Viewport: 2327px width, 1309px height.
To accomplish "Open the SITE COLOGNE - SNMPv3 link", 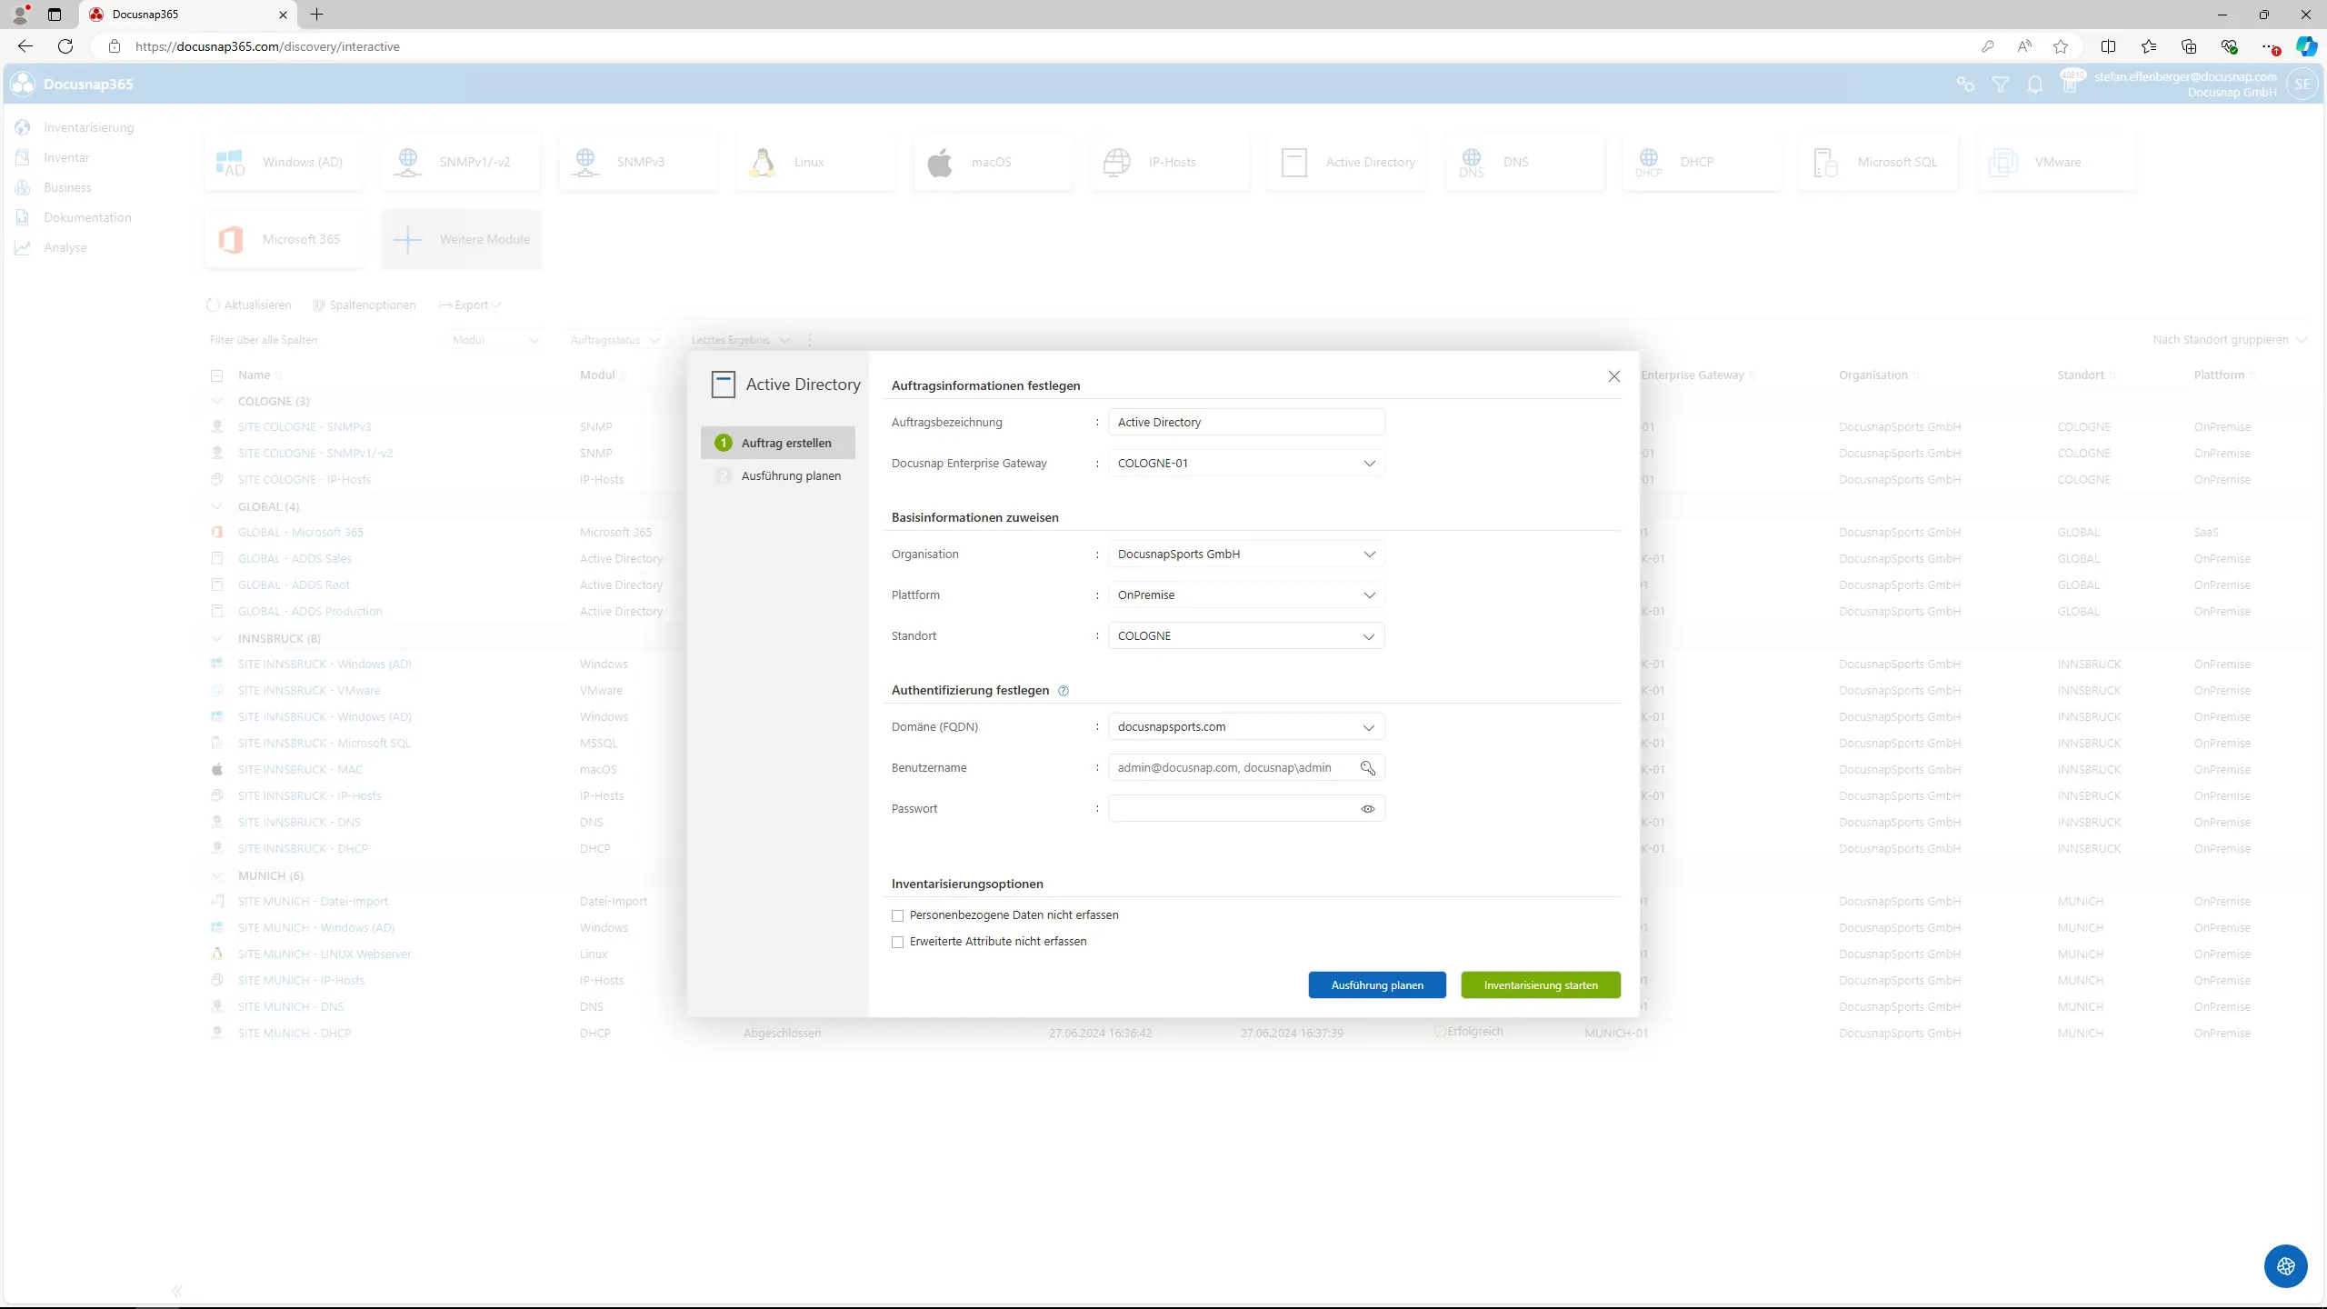I will tap(305, 427).
